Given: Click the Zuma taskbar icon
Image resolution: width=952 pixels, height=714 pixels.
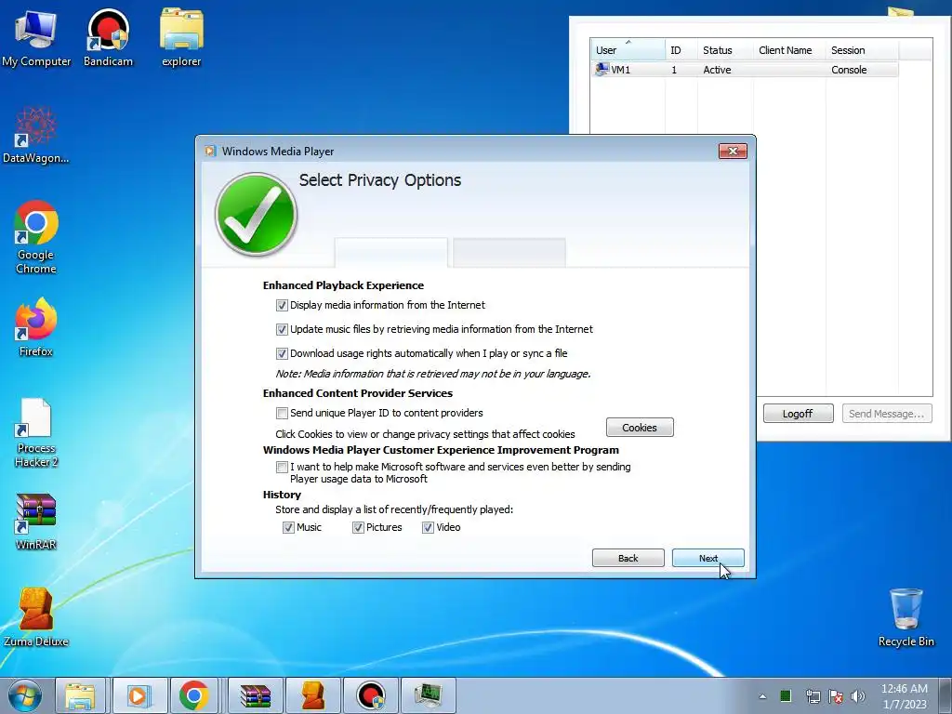Looking at the screenshot, I should click(x=313, y=695).
